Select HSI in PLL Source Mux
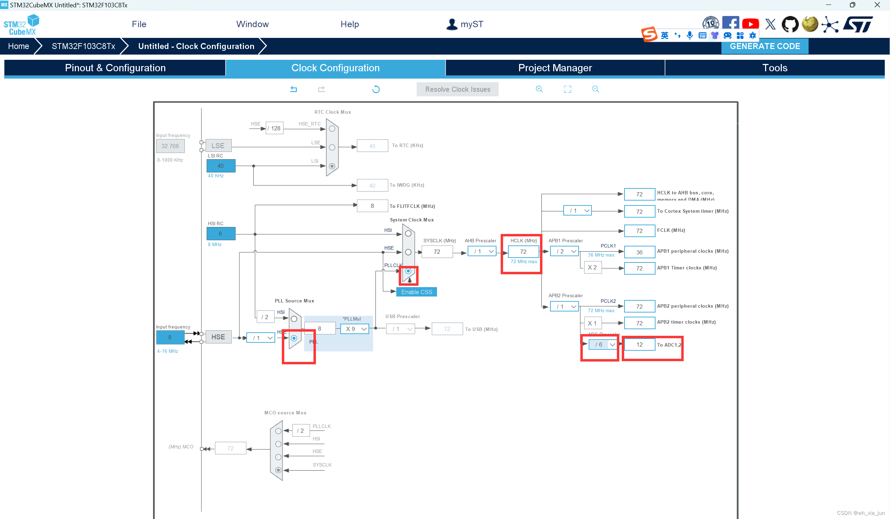 [x=294, y=319]
